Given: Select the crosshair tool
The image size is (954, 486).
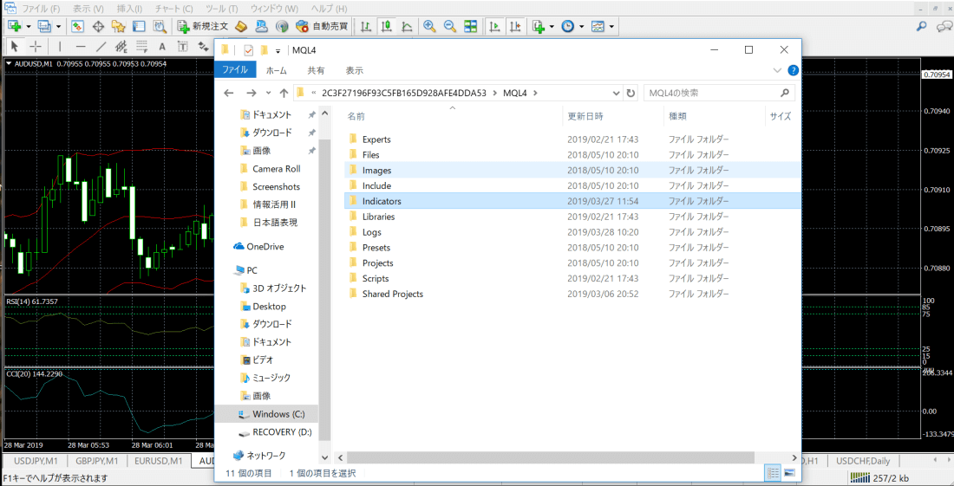Looking at the screenshot, I should tap(36, 46).
